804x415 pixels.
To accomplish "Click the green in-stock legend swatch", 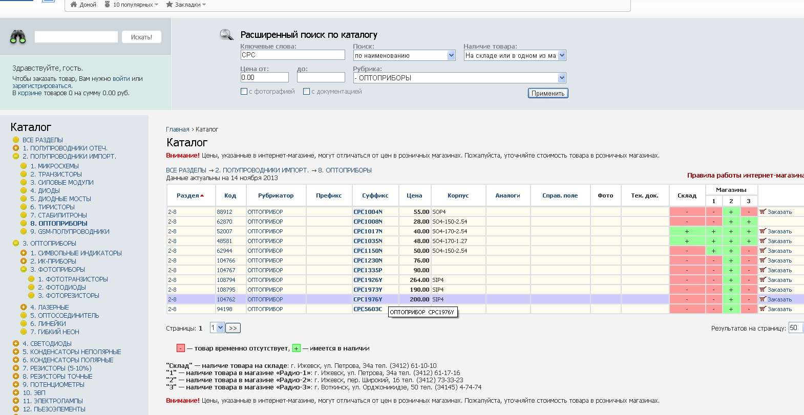I will tap(296, 348).
